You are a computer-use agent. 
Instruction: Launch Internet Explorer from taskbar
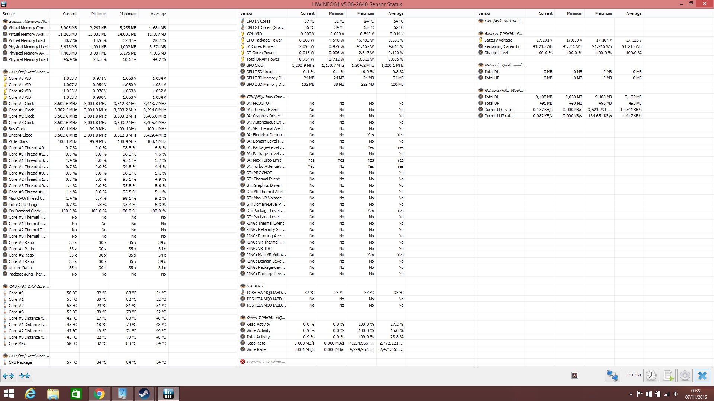(x=30, y=394)
